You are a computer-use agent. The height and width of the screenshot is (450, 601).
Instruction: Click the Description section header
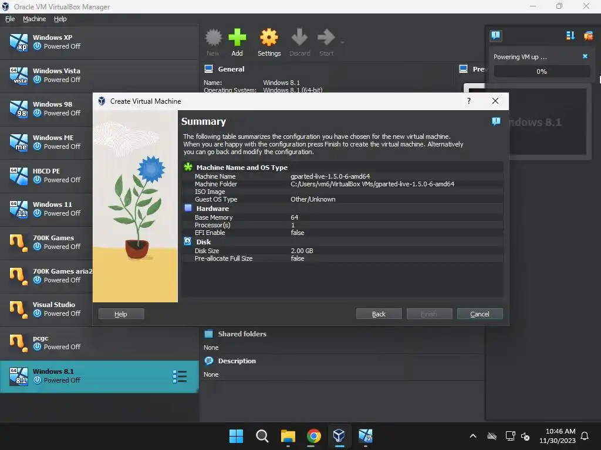[x=237, y=361]
